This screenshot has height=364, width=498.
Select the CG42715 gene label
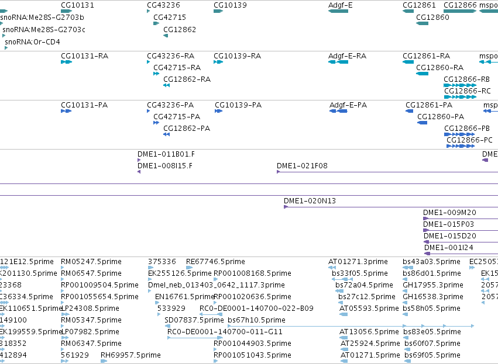170,17
